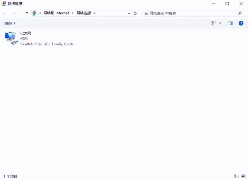Maximize the 网络连接 window

pyautogui.click(x=227, y=3)
